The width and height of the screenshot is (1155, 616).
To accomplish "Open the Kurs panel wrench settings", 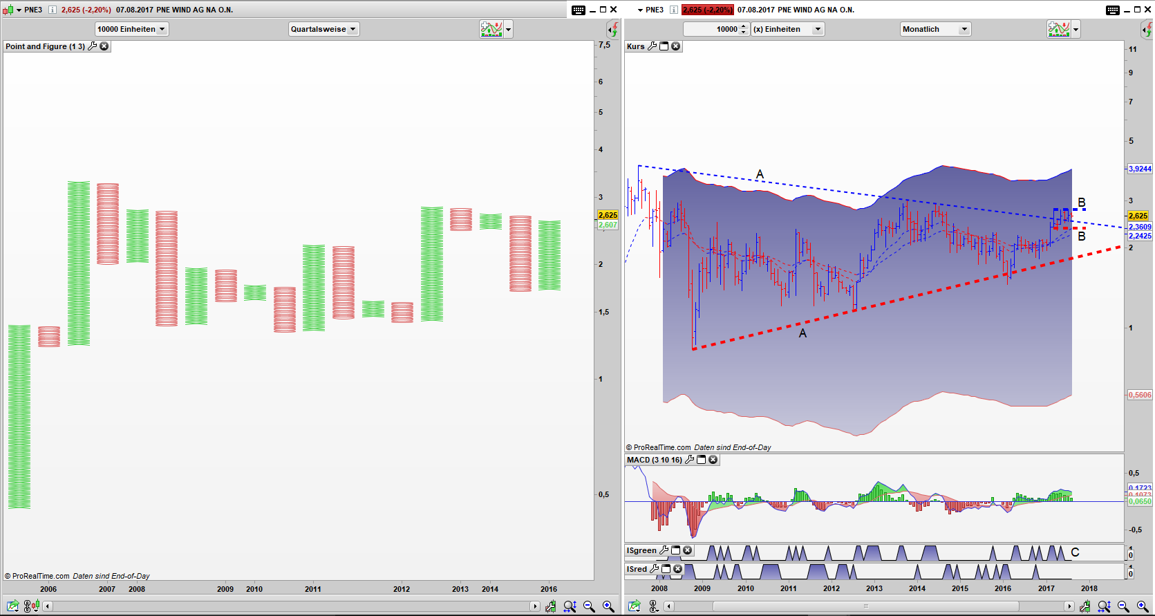I will click(652, 46).
